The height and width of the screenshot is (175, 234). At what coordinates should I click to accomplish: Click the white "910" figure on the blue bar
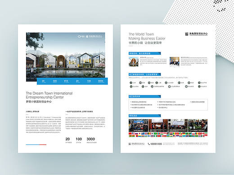tap(66, 81)
